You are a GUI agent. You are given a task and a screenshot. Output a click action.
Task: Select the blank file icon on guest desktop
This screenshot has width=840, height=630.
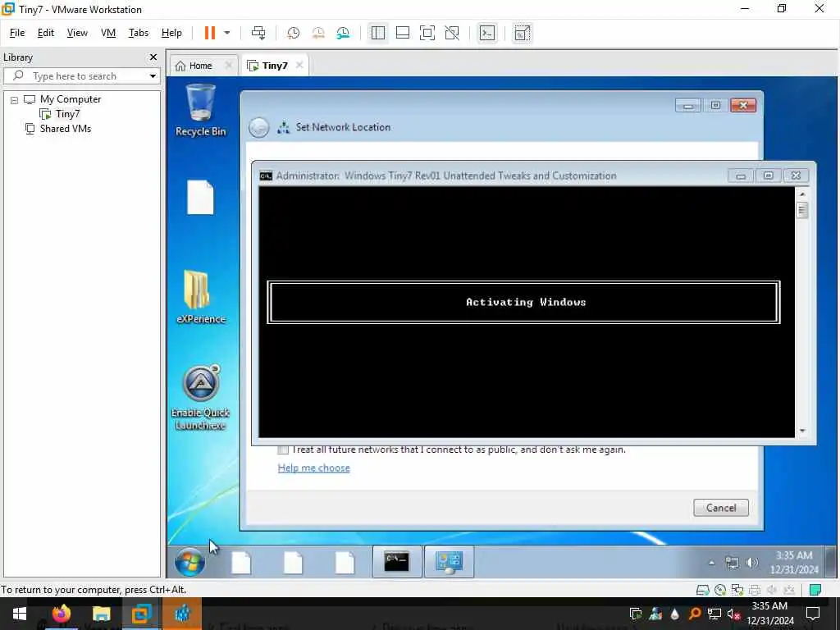click(200, 197)
